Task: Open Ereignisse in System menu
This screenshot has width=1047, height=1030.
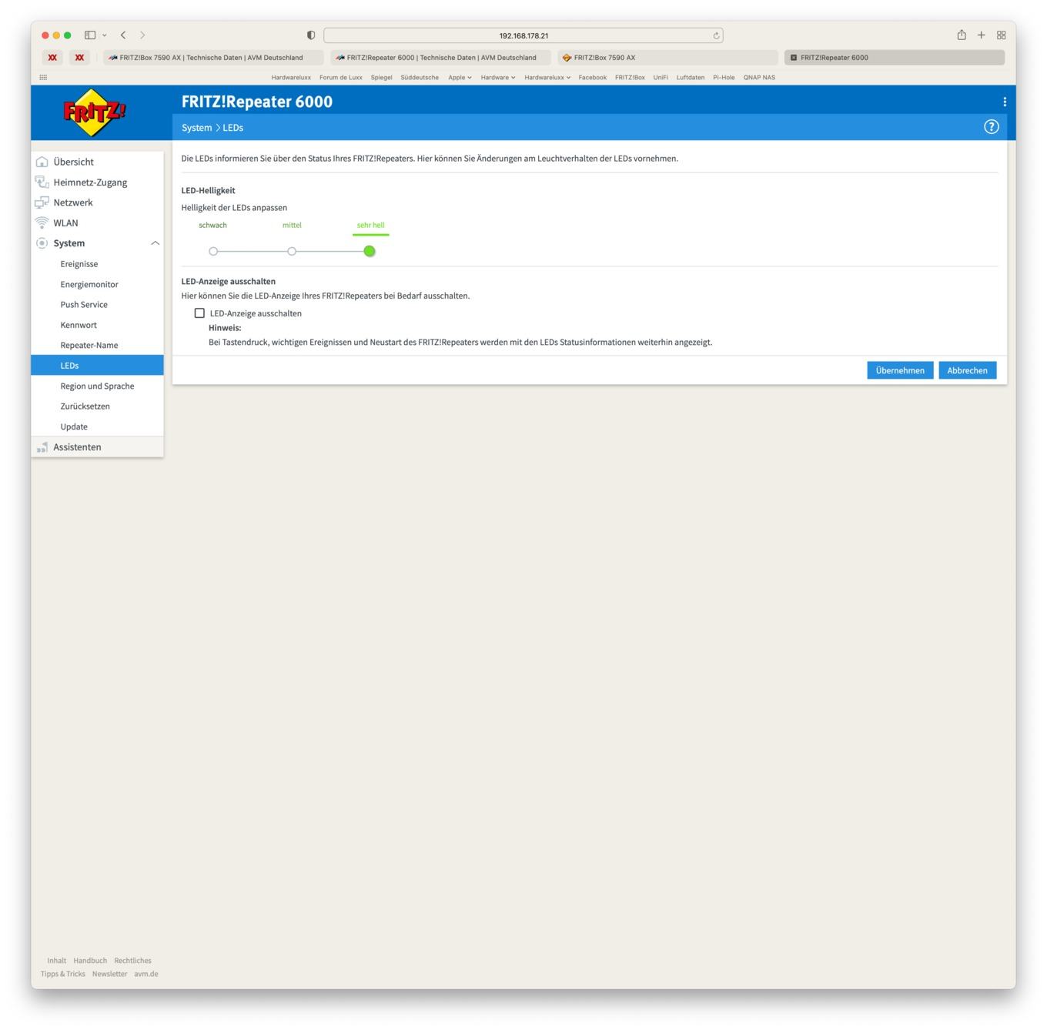Action: pos(97,264)
